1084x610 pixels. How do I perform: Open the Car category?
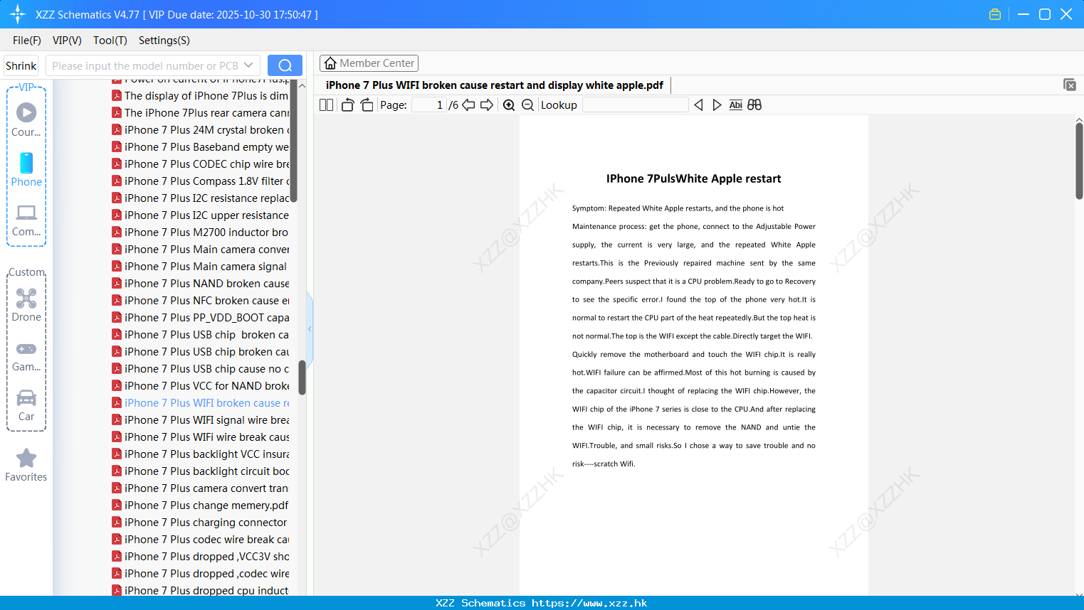pyautogui.click(x=26, y=405)
